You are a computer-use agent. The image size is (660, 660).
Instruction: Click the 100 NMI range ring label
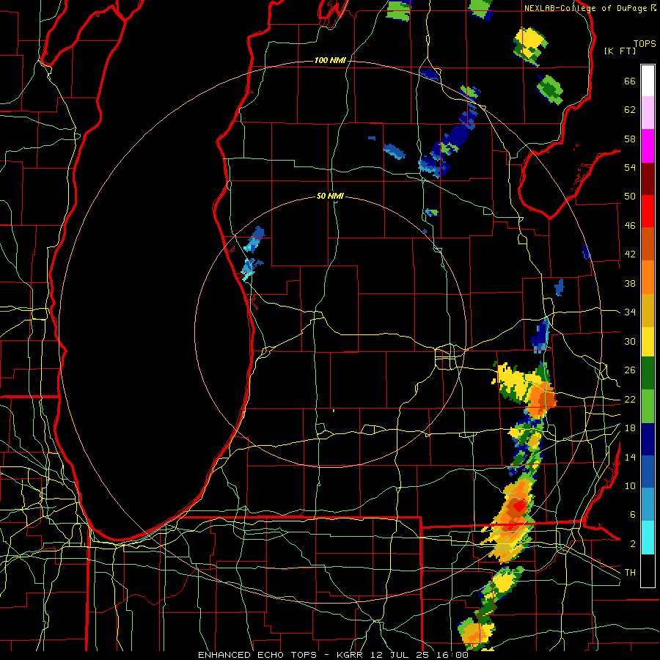click(330, 61)
